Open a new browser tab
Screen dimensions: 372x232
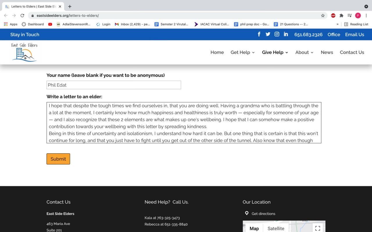pos(70,6)
